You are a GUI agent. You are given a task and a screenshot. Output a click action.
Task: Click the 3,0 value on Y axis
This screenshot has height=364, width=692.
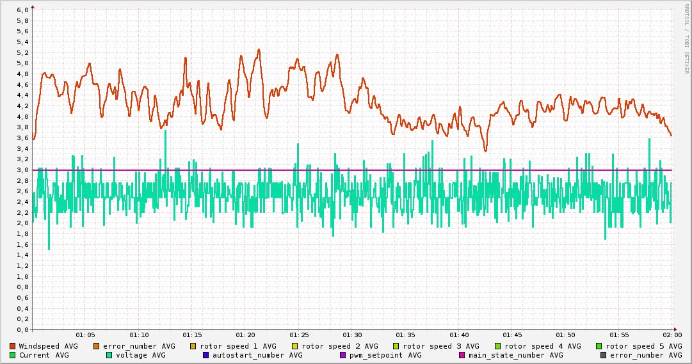[22, 170]
